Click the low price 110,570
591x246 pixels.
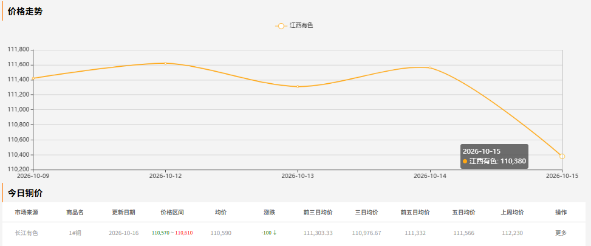pos(160,233)
